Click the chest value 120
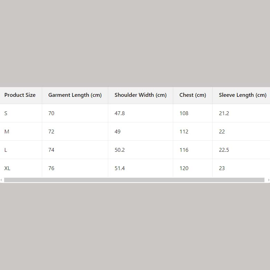Image resolution: width=270 pixels, height=270 pixels. (184, 168)
